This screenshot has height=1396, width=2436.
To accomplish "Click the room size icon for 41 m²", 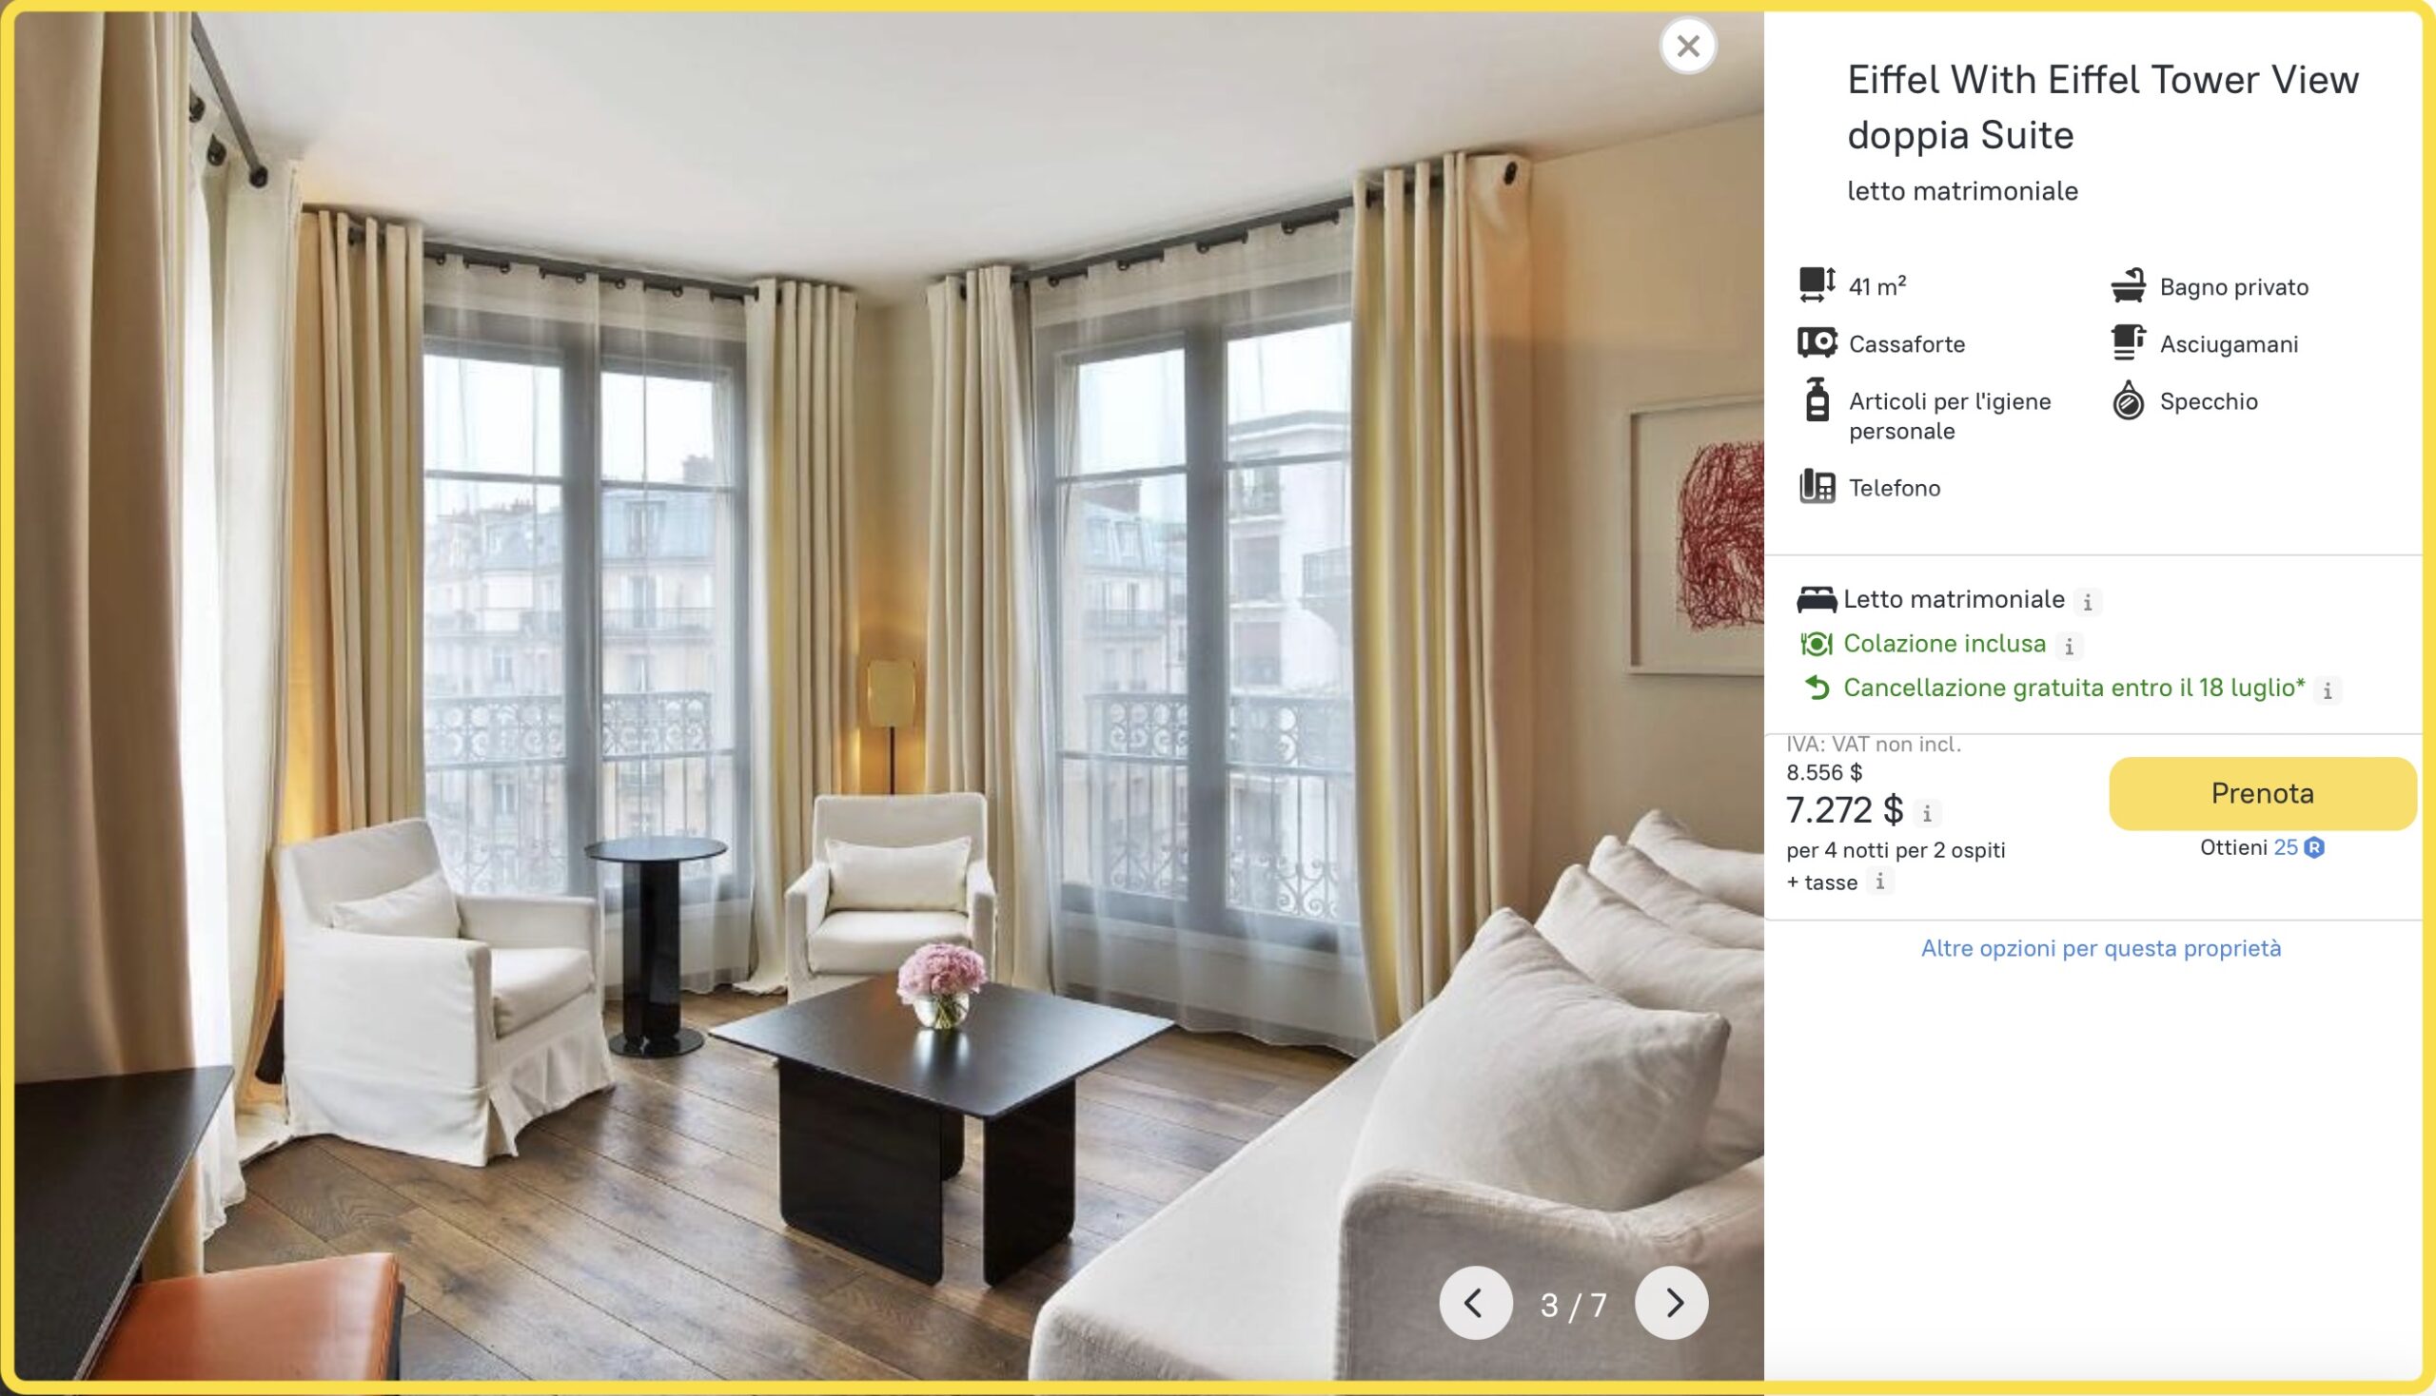I will click(1817, 284).
